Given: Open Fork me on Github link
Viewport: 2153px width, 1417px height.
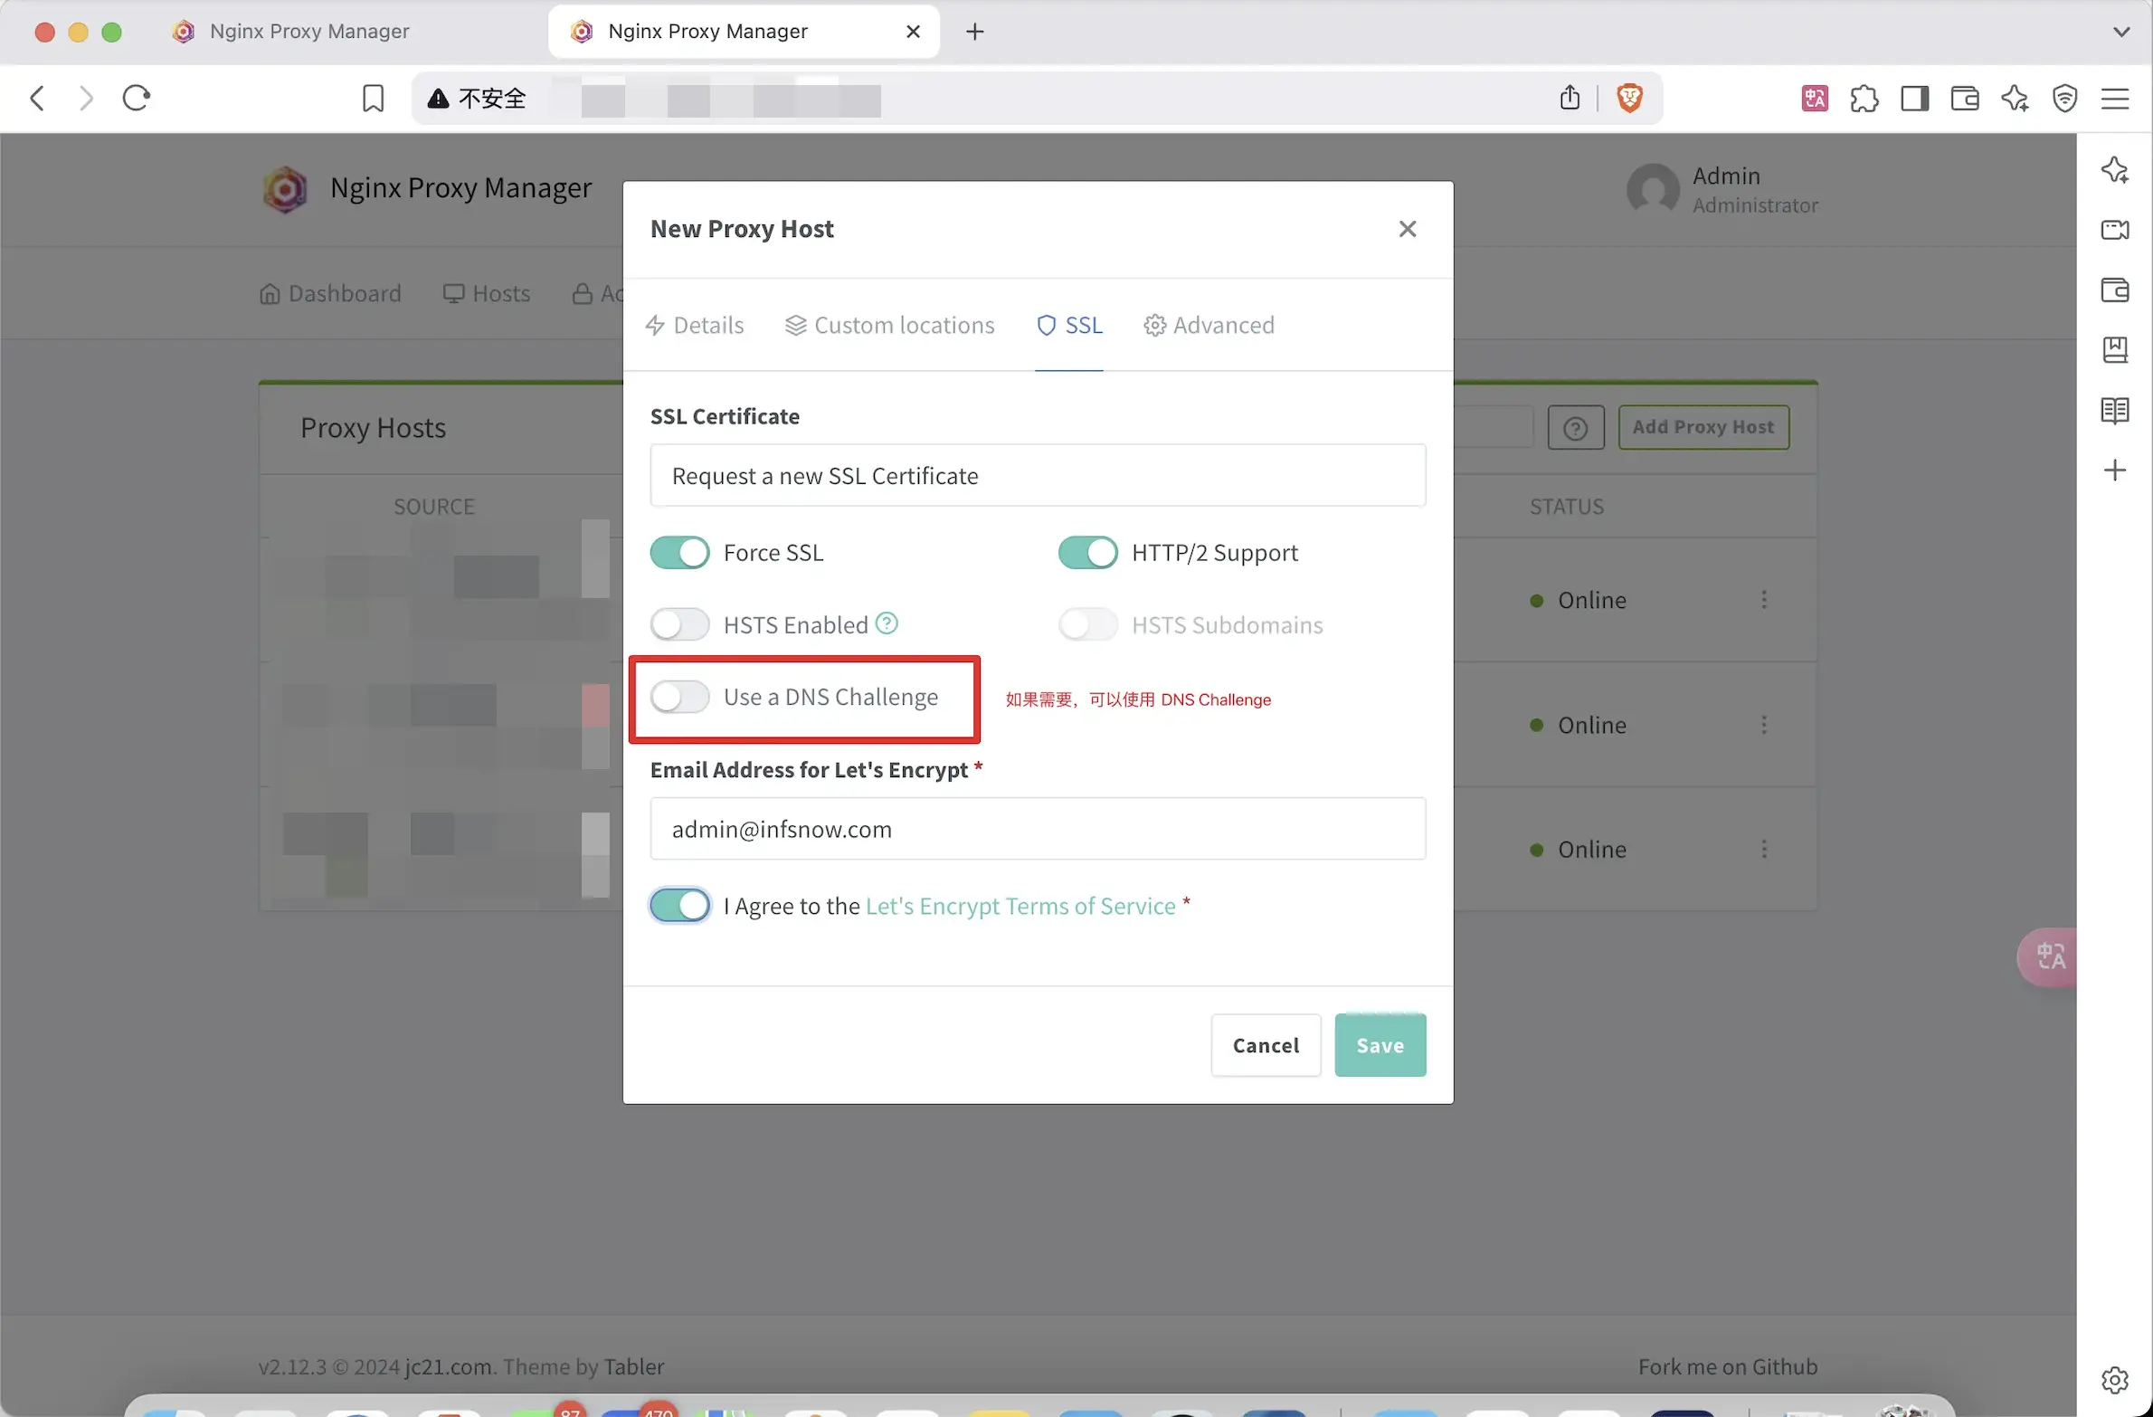Looking at the screenshot, I should [1727, 1366].
